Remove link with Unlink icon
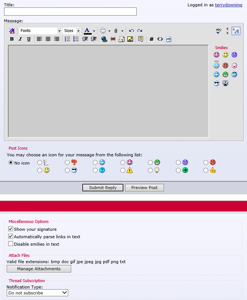 113,39
